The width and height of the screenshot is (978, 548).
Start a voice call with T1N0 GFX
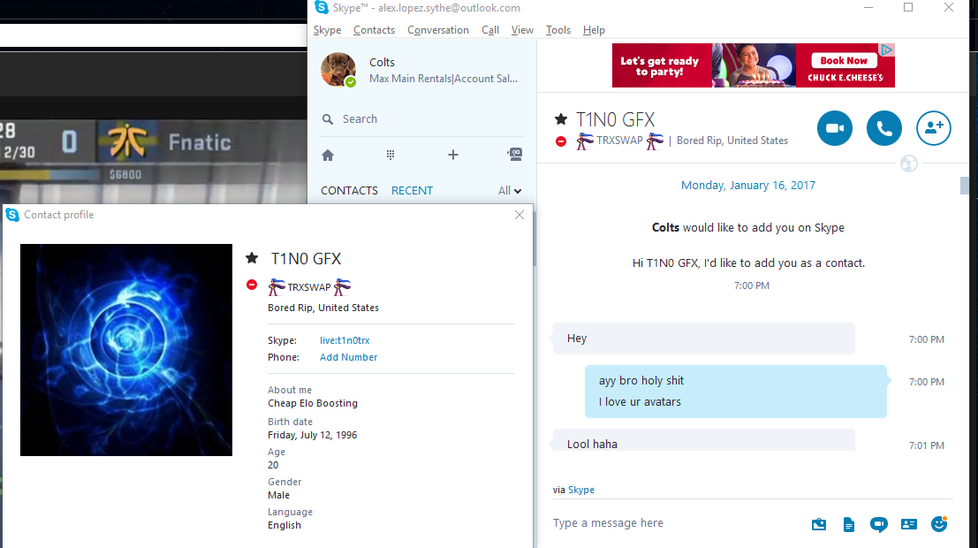pyautogui.click(x=883, y=128)
